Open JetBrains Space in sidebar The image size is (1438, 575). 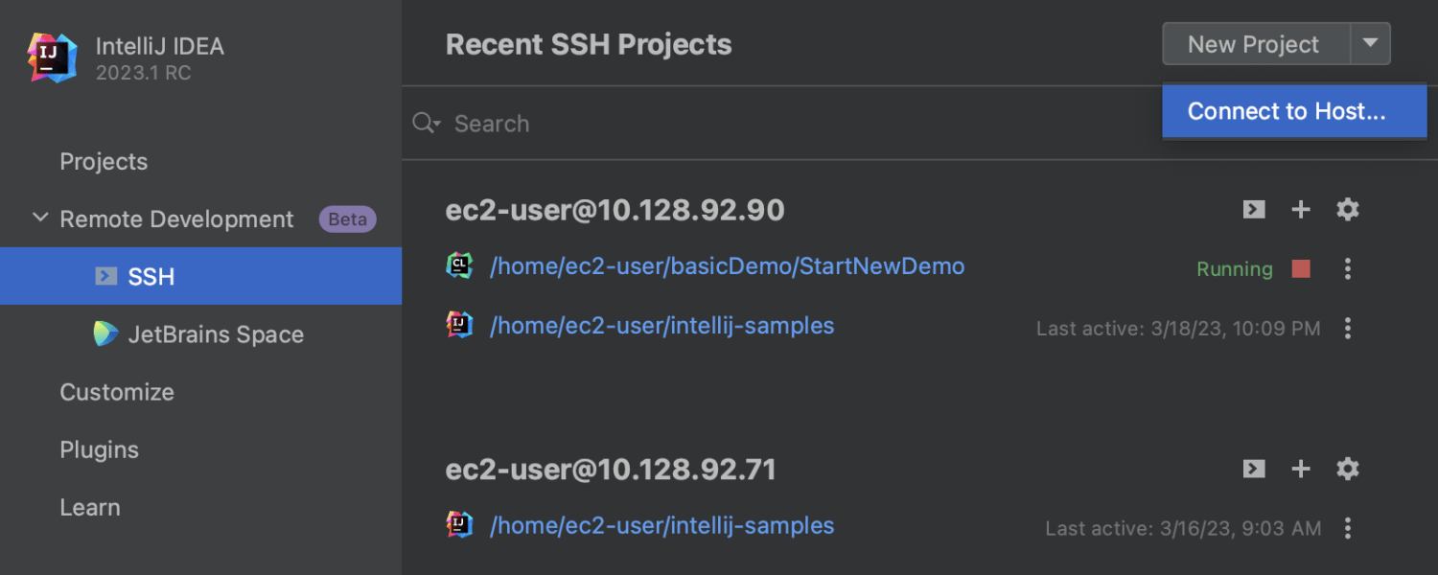click(x=216, y=334)
